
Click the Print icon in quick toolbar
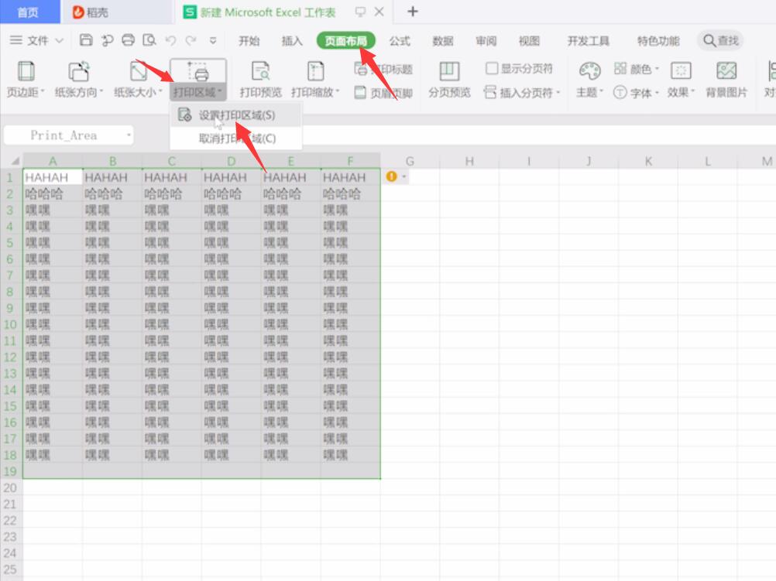coord(129,40)
